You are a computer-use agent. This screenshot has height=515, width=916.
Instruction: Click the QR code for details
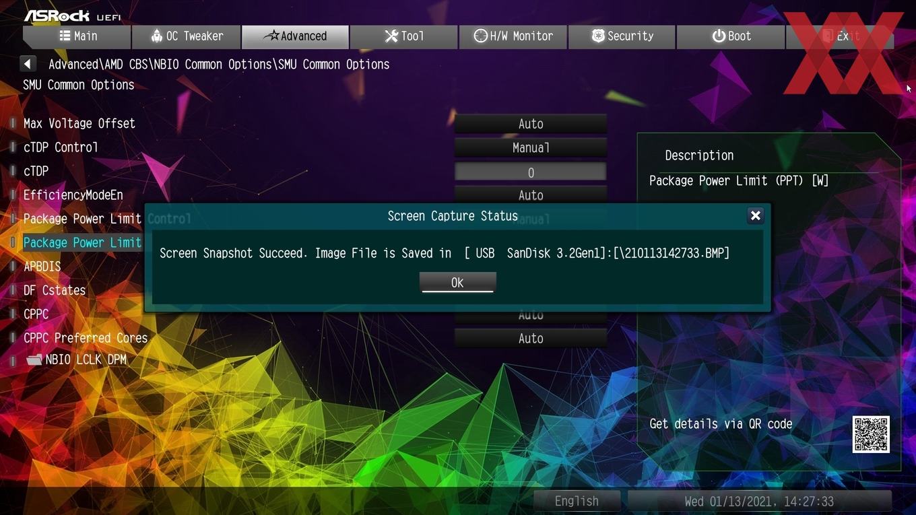[x=871, y=434]
